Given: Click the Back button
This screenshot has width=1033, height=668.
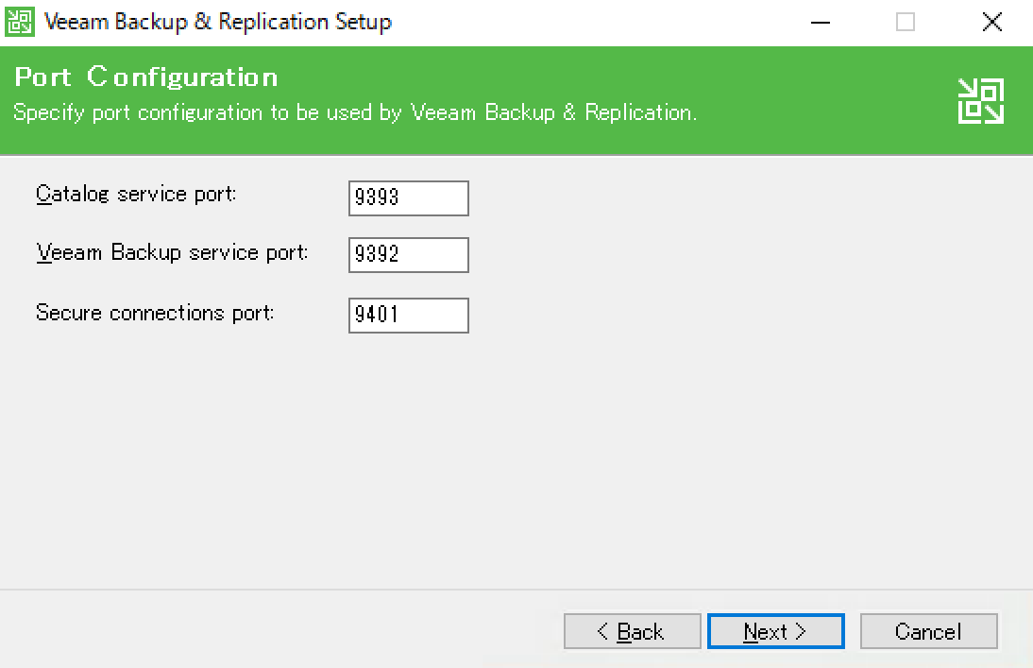Looking at the screenshot, I should point(632,631).
